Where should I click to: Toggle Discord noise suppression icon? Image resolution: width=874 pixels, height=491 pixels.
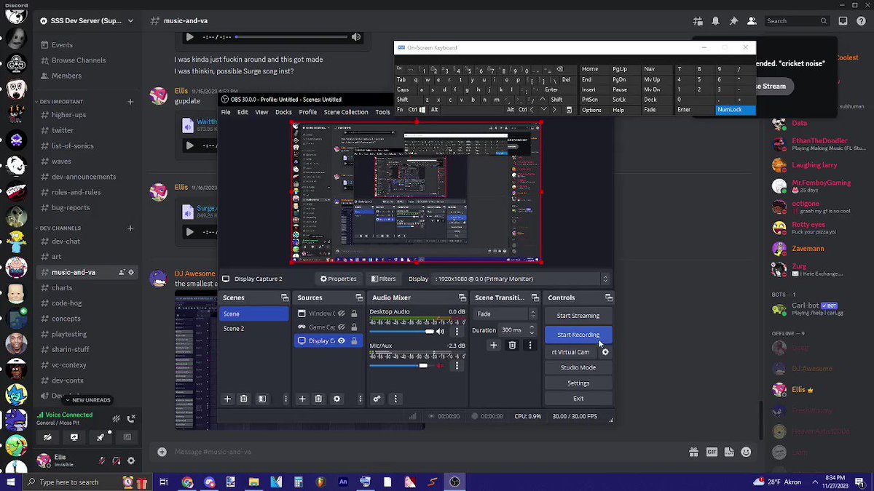click(116, 418)
